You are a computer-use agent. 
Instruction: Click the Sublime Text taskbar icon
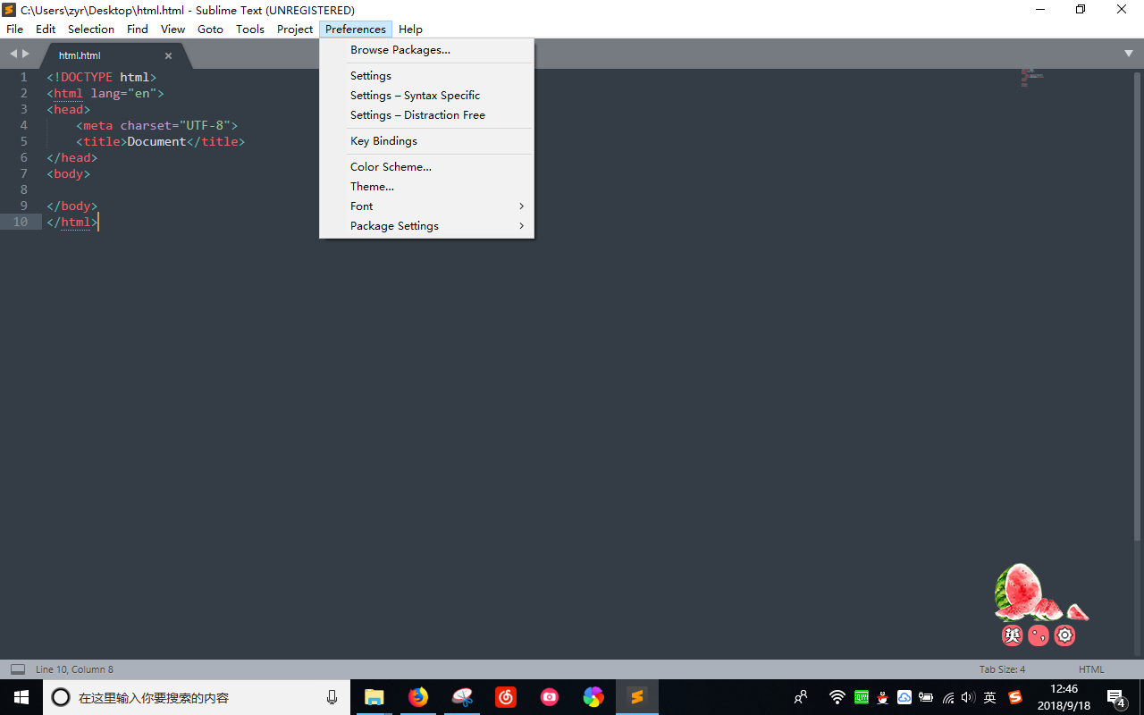pos(637,697)
